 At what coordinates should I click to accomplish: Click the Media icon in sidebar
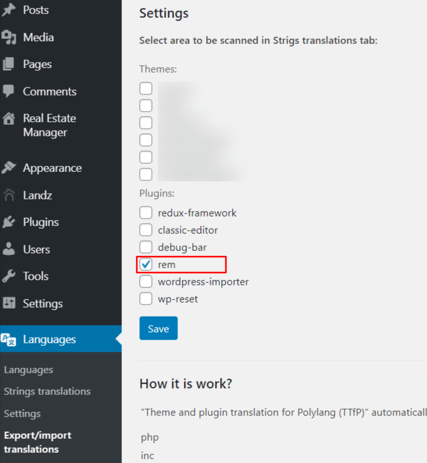(x=8, y=37)
